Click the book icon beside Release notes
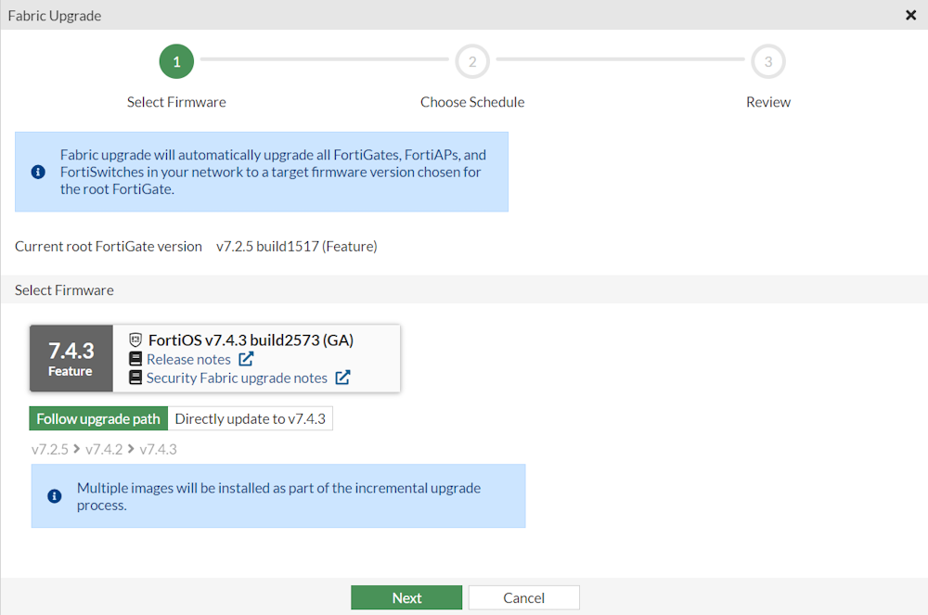 coord(135,359)
